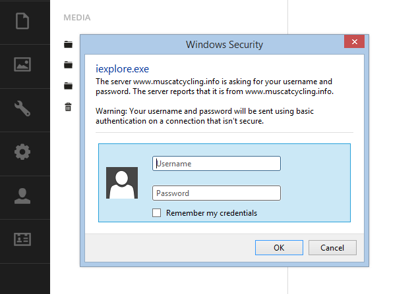Click the Windows Security title bar

(224, 45)
